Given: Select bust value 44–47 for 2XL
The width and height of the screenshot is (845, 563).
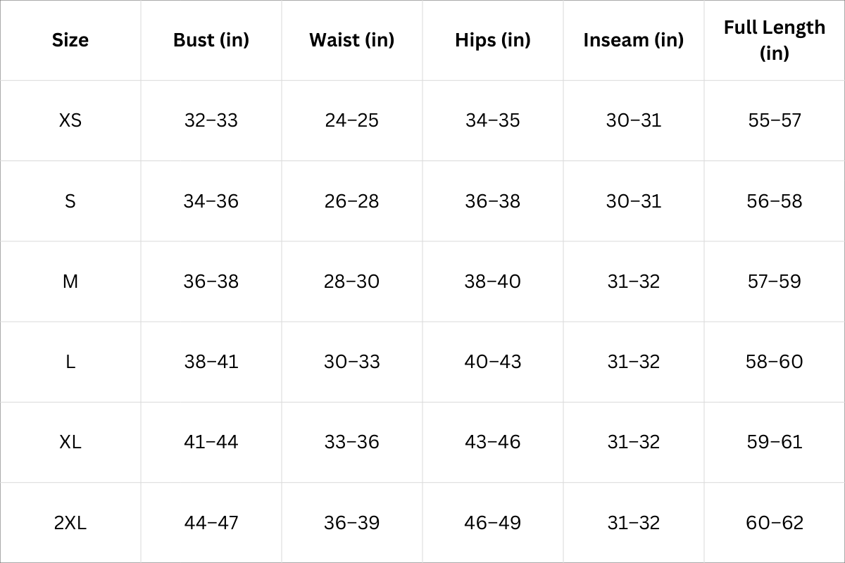Looking at the screenshot, I should [211, 523].
